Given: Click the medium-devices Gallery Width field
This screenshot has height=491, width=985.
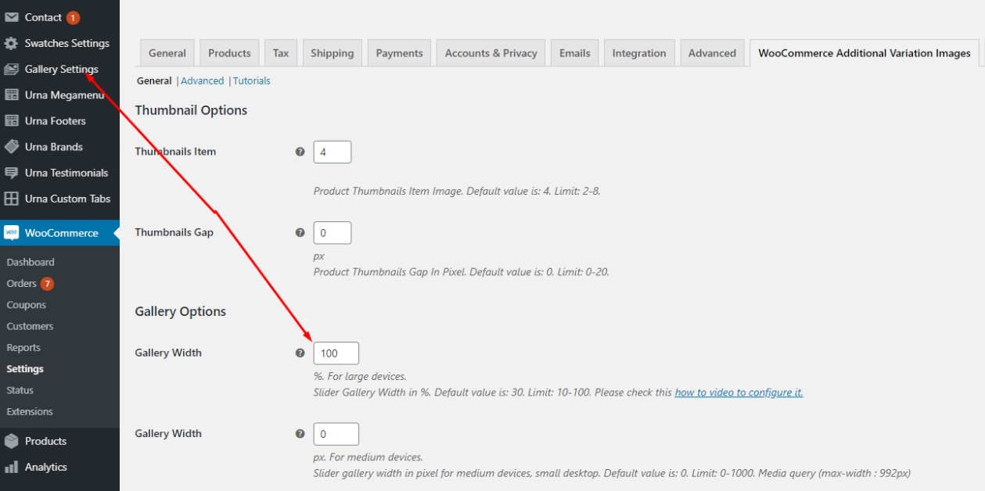Looking at the screenshot, I should tap(336, 434).
